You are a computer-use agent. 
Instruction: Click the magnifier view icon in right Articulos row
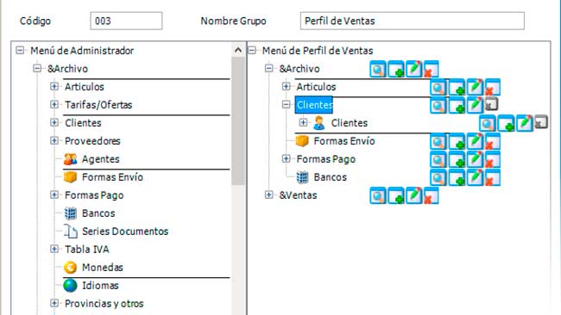pos(438,87)
